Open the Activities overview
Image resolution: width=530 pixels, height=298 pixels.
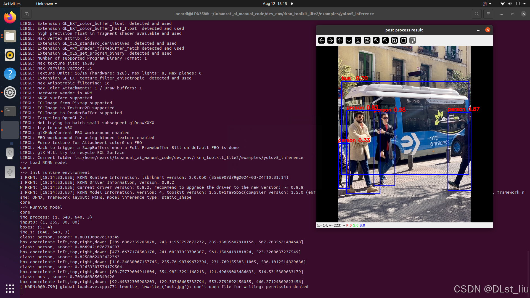tap(12, 4)
